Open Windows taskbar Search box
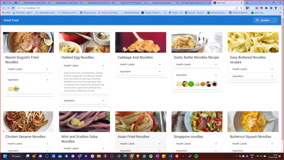Viewport: 284px width, 160px height. 17,156
